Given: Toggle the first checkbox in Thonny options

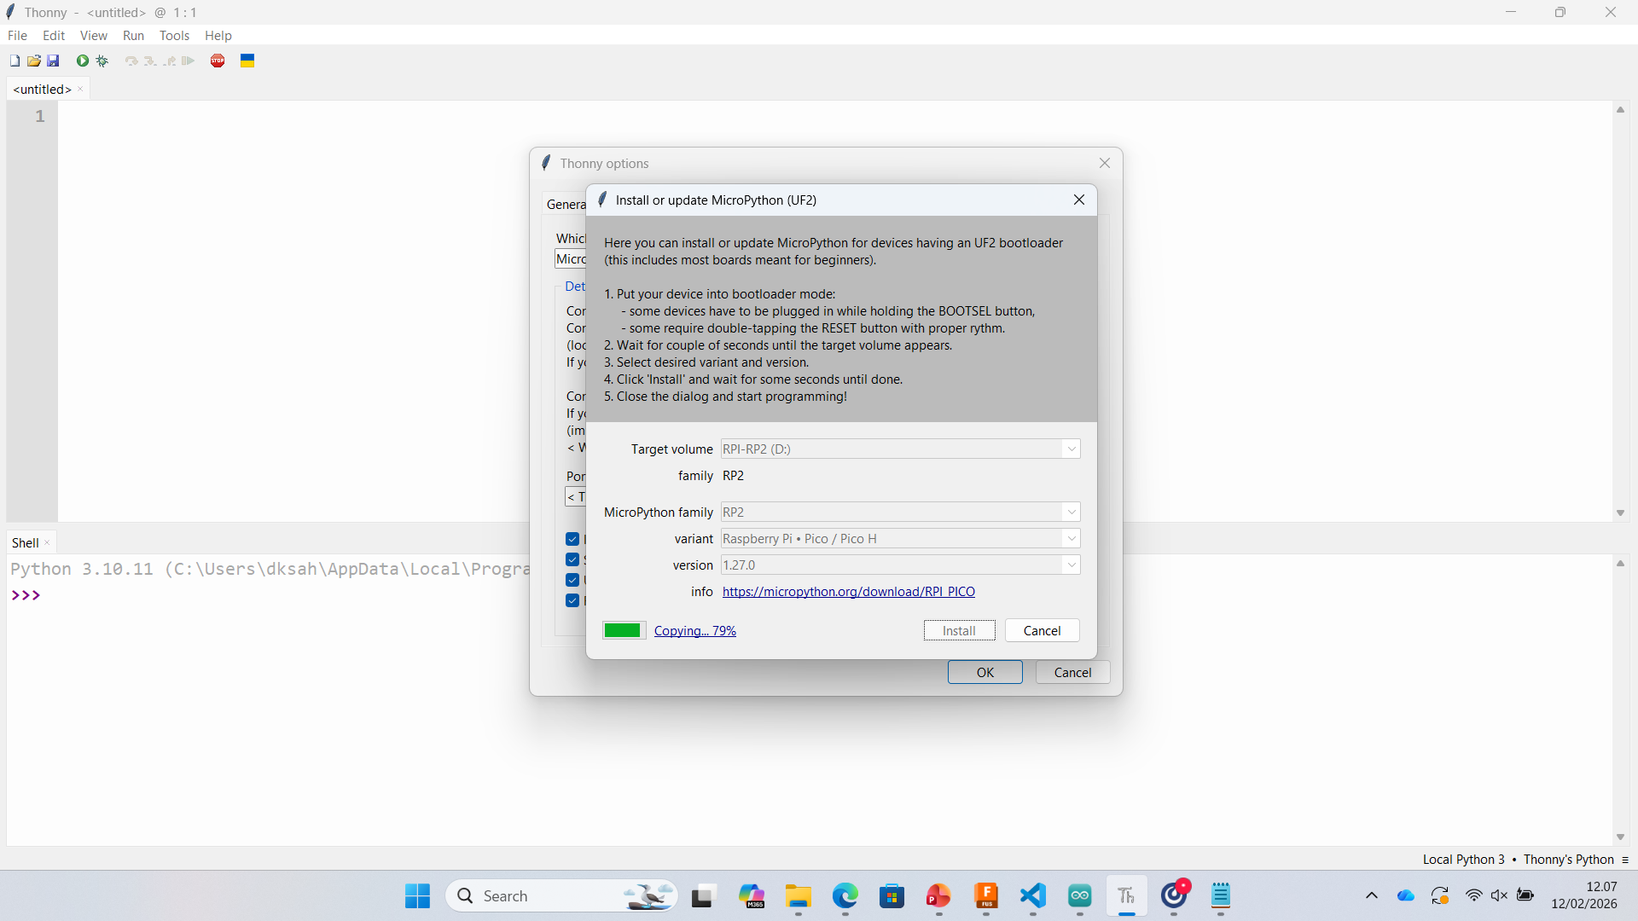Looking at the screenshot, I should click(x=572, y=539).
